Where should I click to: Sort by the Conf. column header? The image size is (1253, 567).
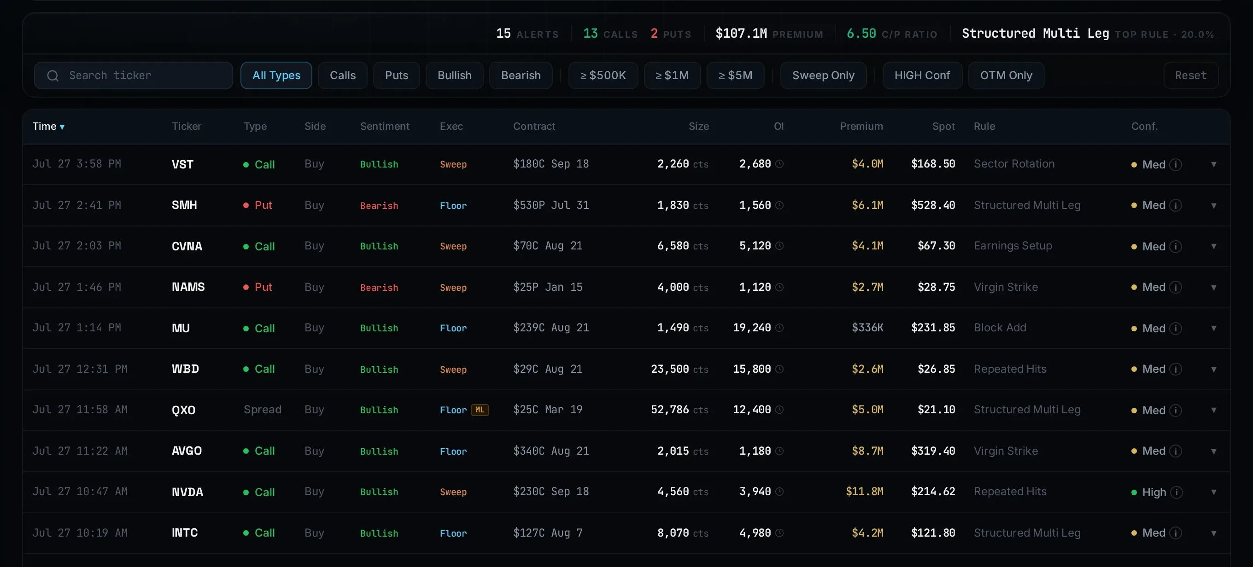[x=1144, y=126]
